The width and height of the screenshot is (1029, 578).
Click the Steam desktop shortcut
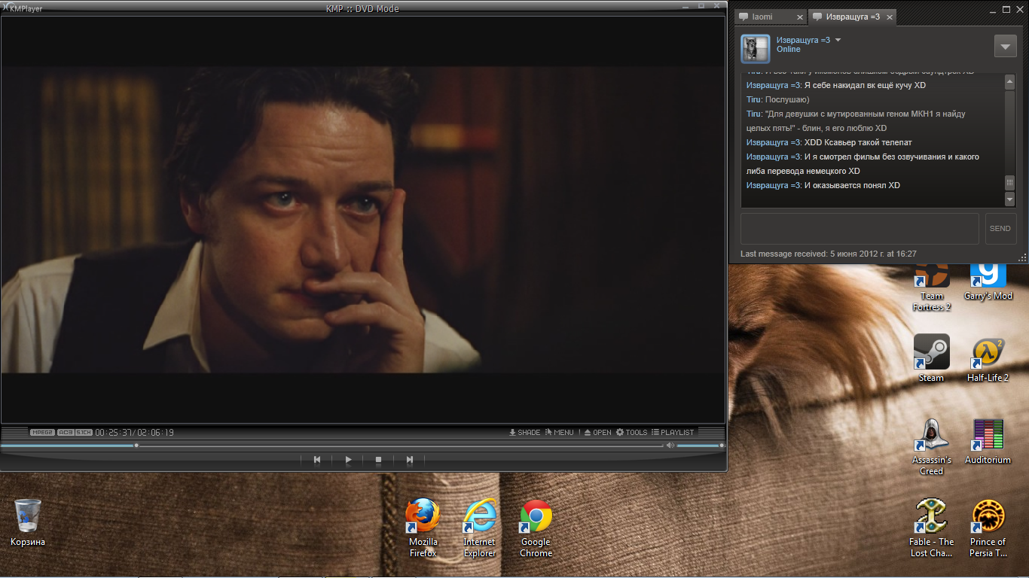(932, 358)
